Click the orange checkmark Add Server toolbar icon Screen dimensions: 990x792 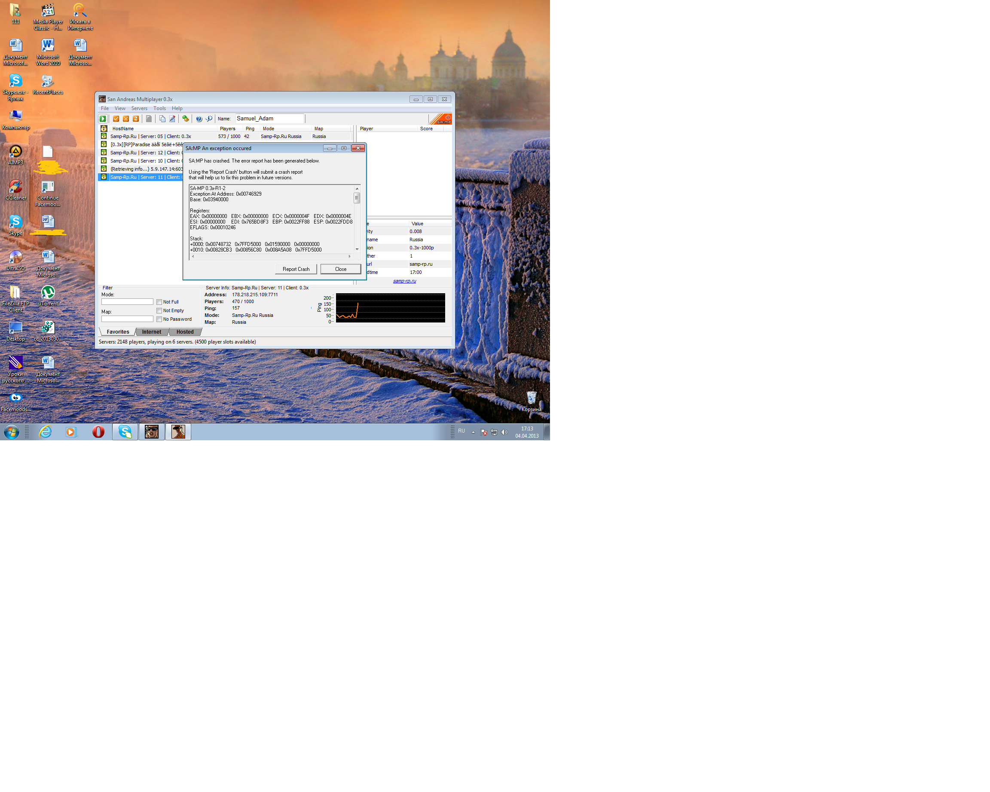[x=116, y=119]
